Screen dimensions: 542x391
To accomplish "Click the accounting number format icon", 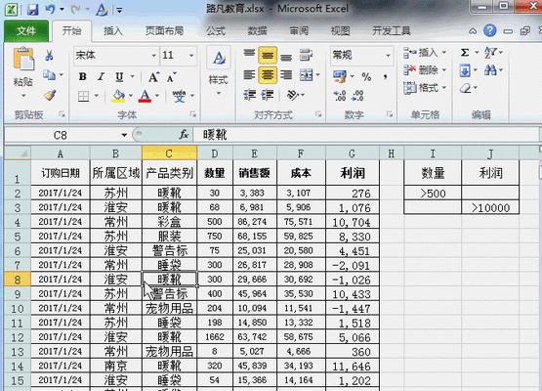I will pos(340,76).
